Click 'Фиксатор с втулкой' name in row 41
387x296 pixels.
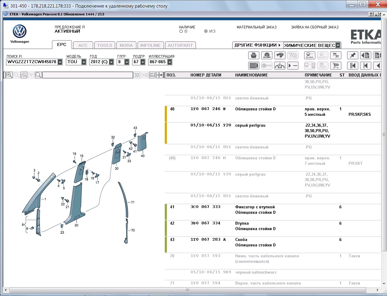point(255,207)
